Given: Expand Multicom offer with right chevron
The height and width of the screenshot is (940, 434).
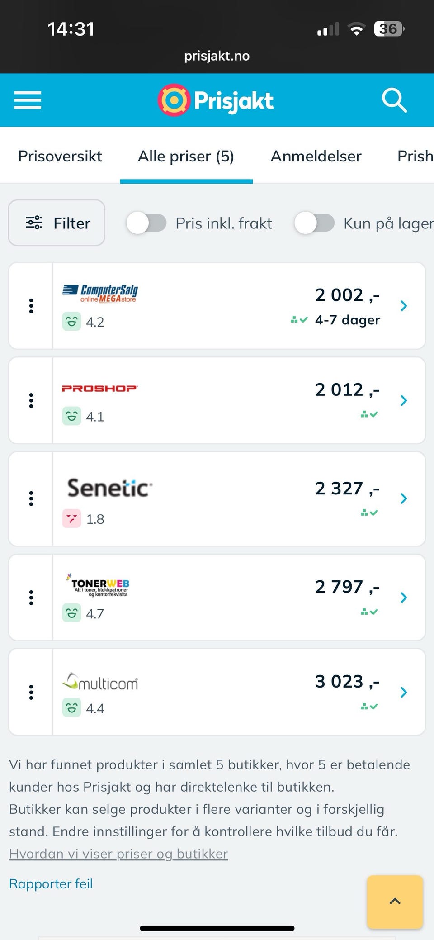Looking at the screenshot, I should (404, 692).
